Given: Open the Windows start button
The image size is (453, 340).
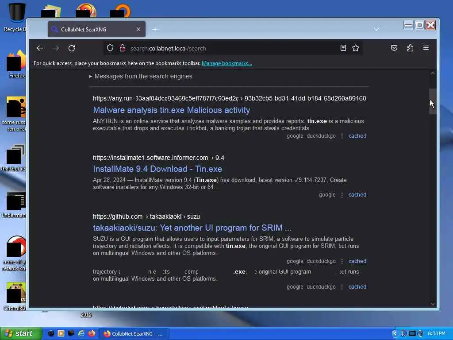Looking at the screenshot, I should (21, 333).
